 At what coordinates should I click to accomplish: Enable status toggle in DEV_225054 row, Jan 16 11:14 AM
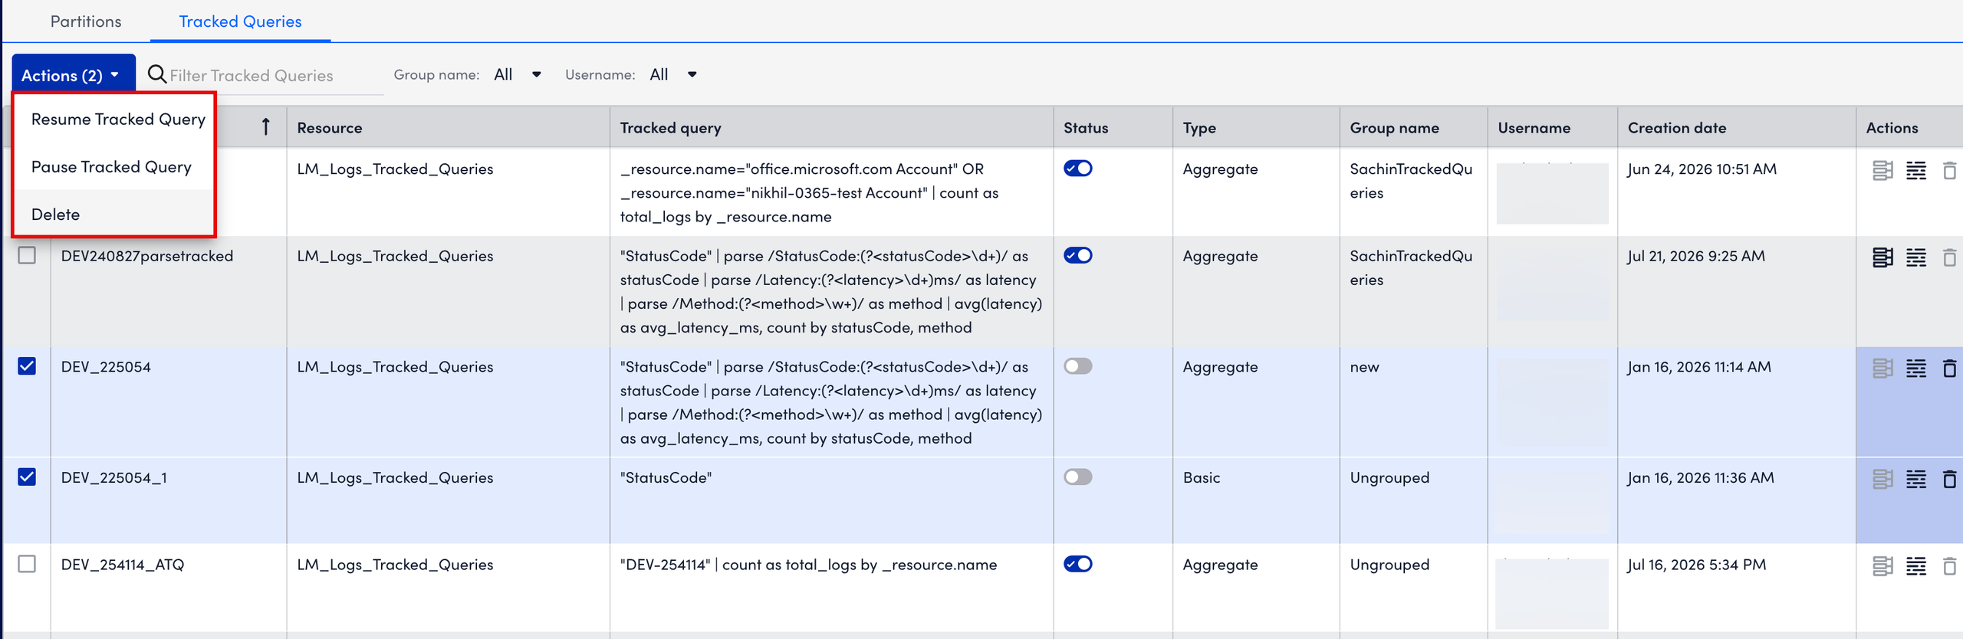1078,366
